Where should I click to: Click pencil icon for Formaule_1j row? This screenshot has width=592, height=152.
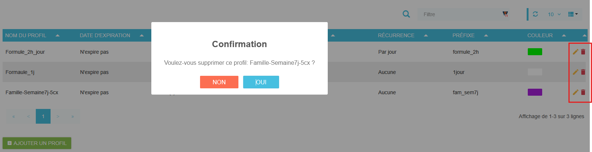point(575,72)
